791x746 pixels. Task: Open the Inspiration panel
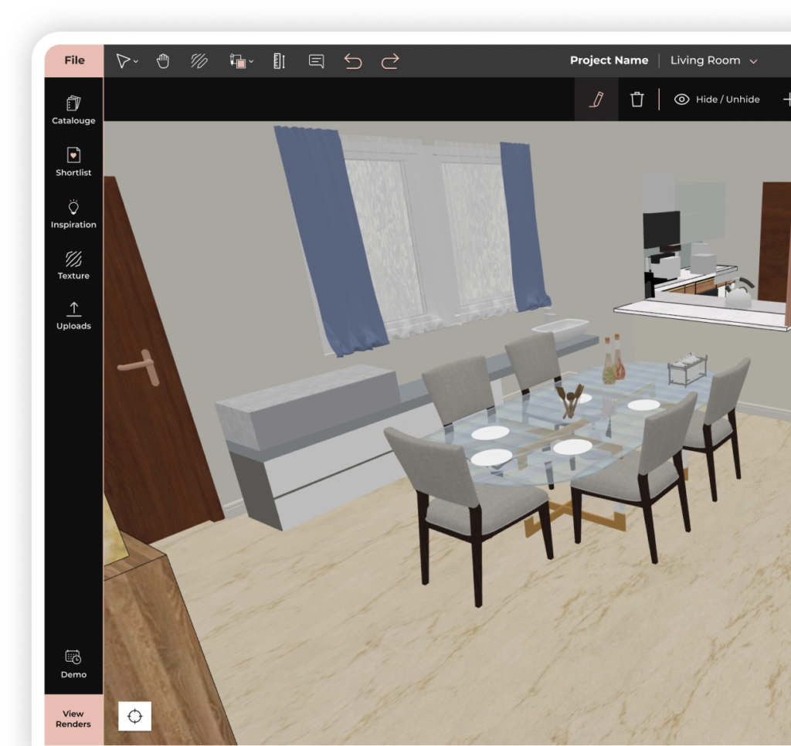[73, 214]
